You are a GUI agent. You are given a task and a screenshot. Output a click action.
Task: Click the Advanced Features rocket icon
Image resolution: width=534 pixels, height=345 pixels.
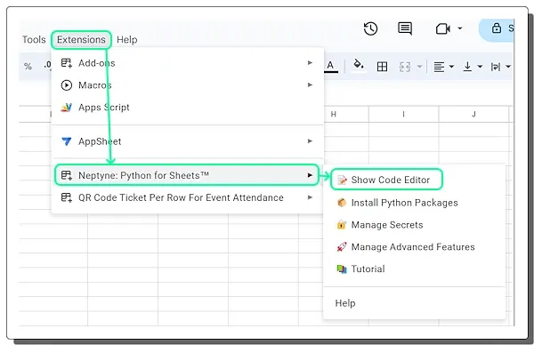click(342, 246)
